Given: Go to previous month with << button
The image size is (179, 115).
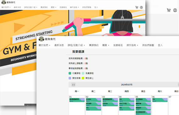Looking at the screenshot, I should (x=73, y=85).
